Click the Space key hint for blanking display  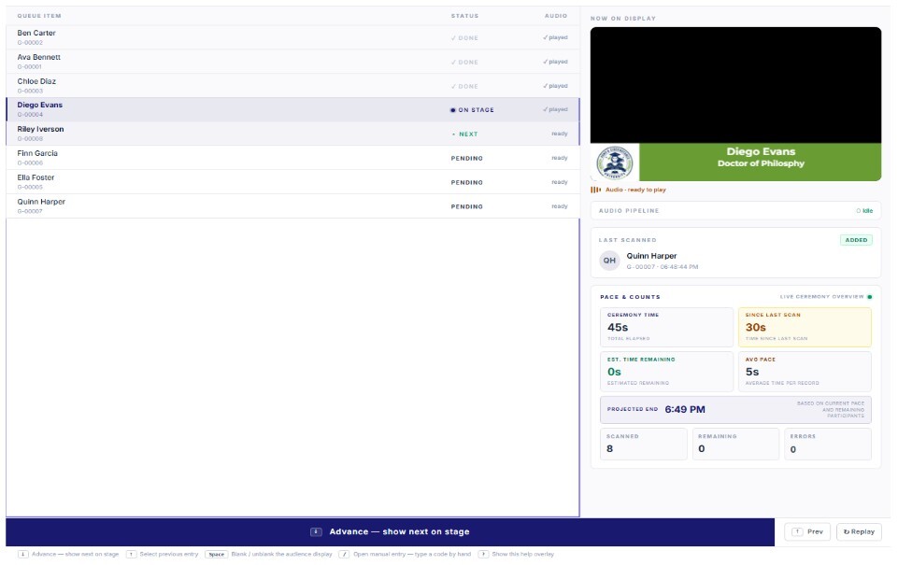click(x=216, y=554)
